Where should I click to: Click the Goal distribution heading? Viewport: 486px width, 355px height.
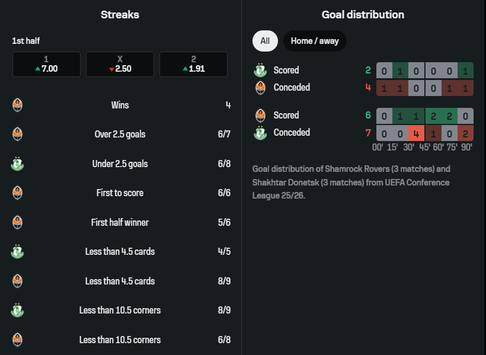click(x=363, y=15)
